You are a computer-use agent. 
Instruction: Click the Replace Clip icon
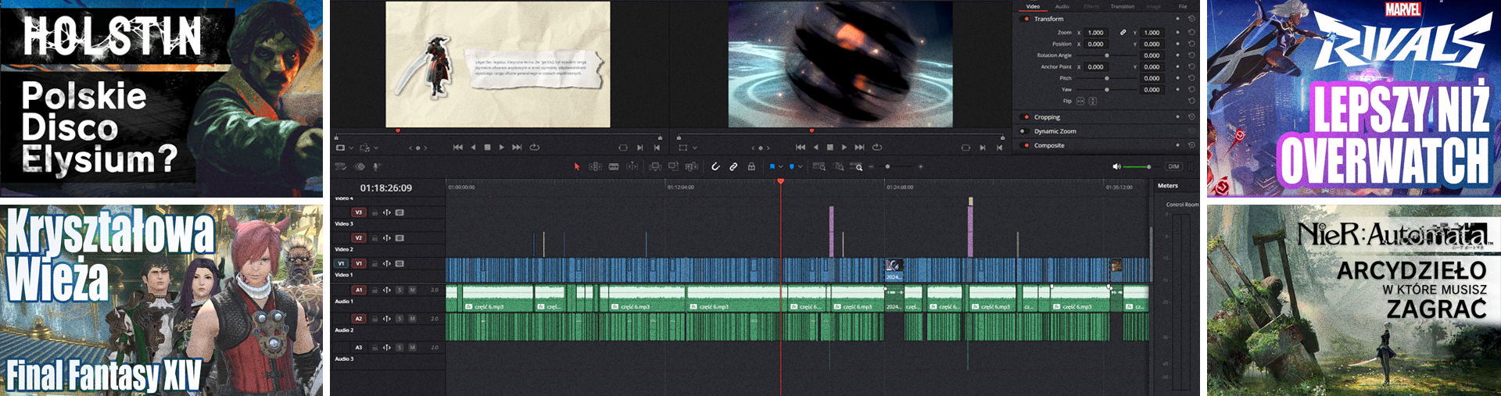point(692,166)
